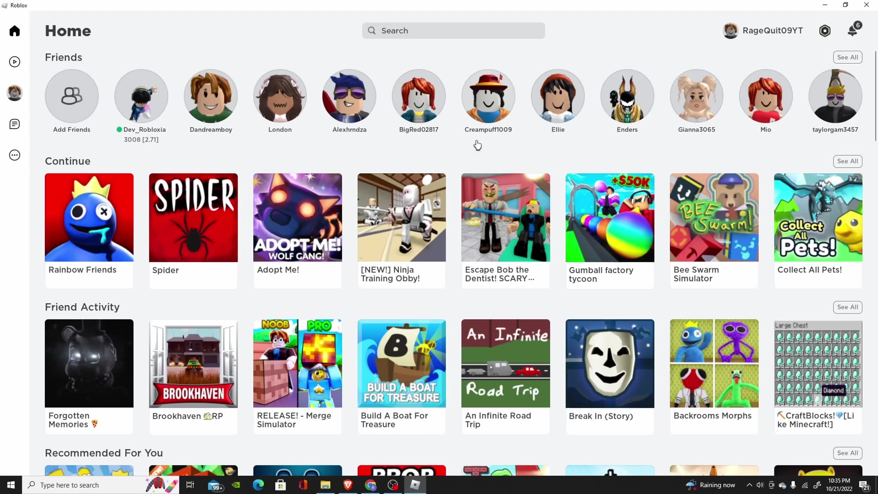Open the Brave browser taskbar icon
878x494 pixels.
348,485
